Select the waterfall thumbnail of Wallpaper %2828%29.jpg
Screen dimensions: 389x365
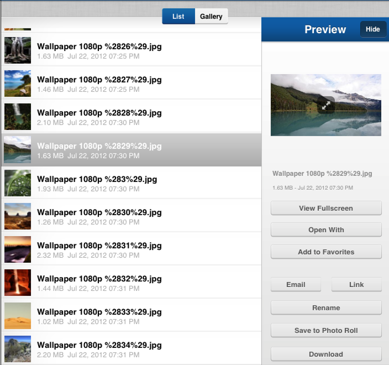point(18,117)
